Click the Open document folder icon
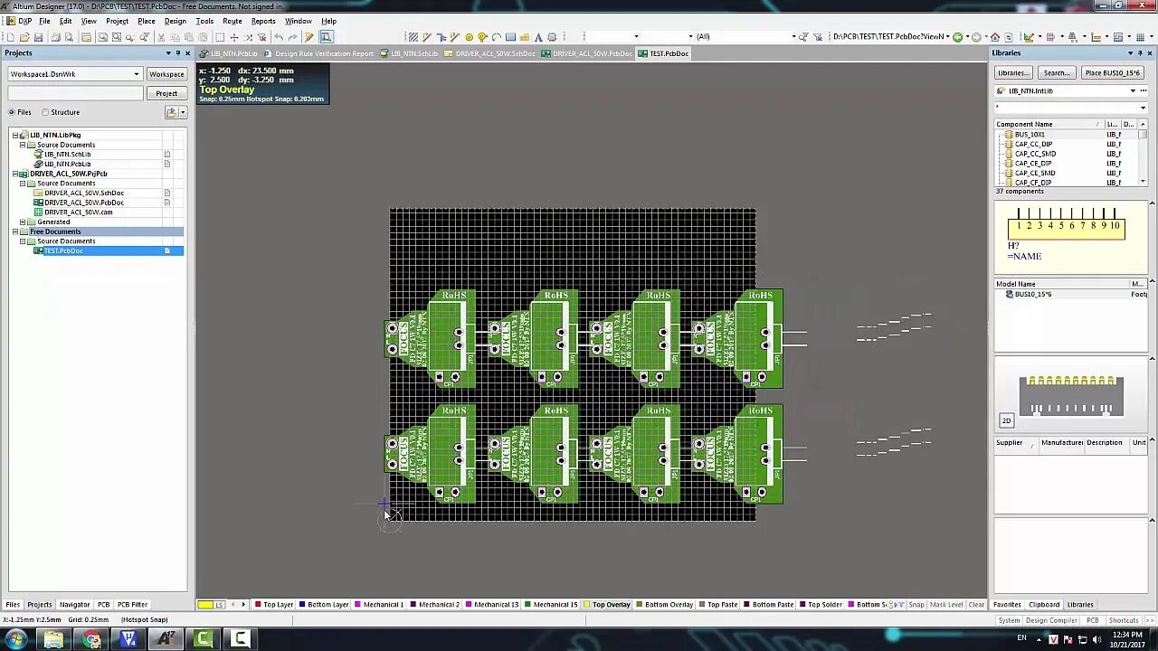This screenshot has height=651, width=1158. click(x=24, y=37)
